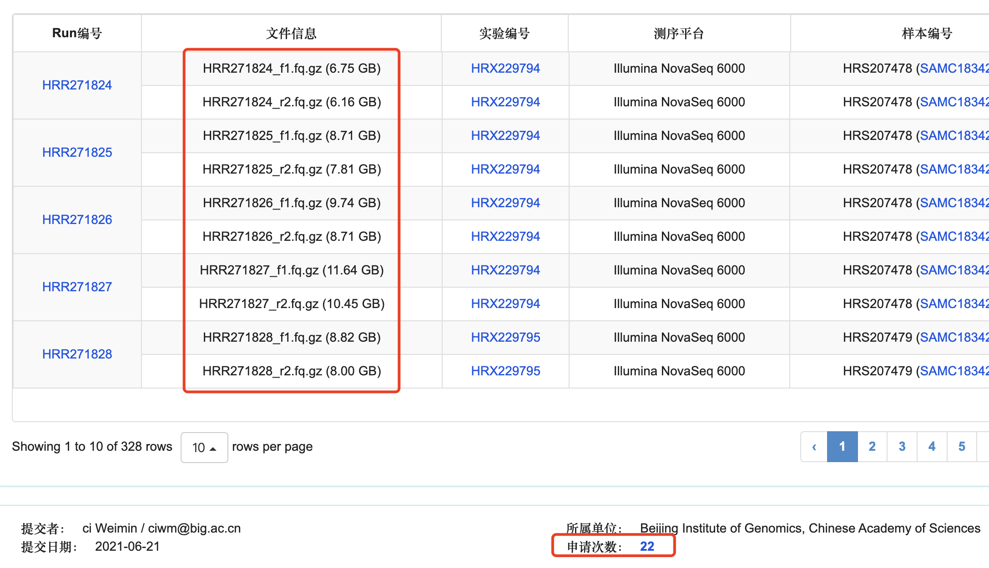This screenshot has height=568, width=989.
Task: Open HRX229794 link in HRR271824_r2 row
Action: click(x=505, y=102)
